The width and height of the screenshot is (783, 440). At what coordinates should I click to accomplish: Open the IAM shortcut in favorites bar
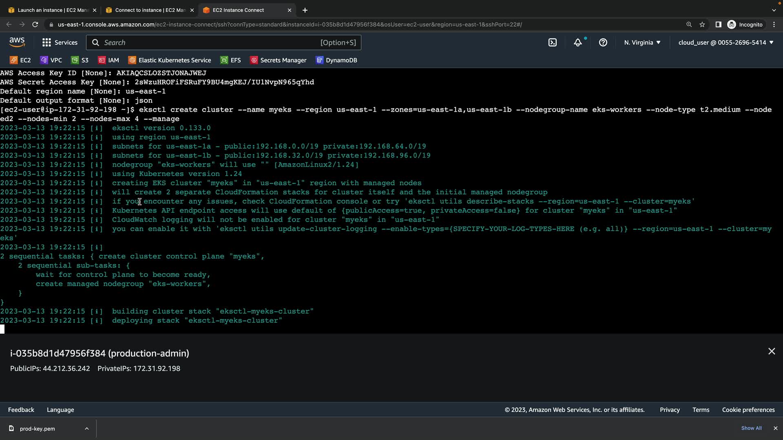[108, 60]
